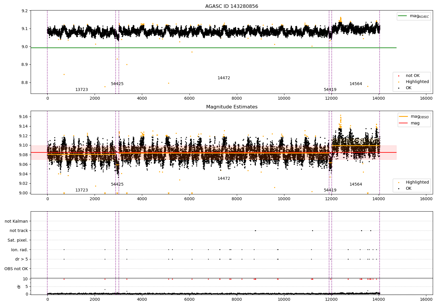Click the 'dr > 5' axis label

pos(22,259)
